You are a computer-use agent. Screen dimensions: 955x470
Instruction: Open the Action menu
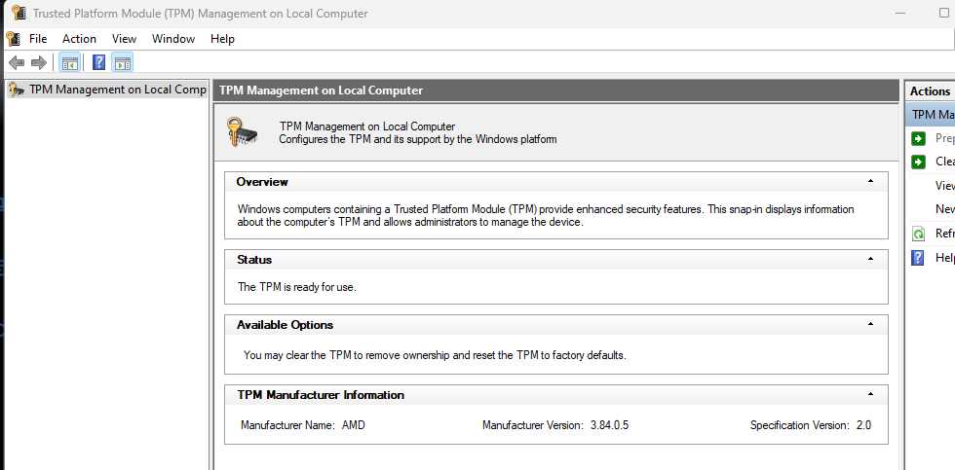[79, 39]
